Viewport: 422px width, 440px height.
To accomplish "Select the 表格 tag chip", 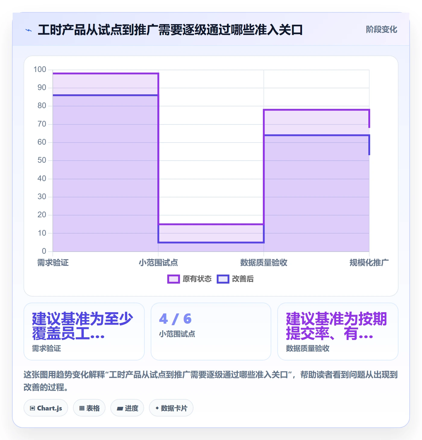I will [x=89, y=408].
